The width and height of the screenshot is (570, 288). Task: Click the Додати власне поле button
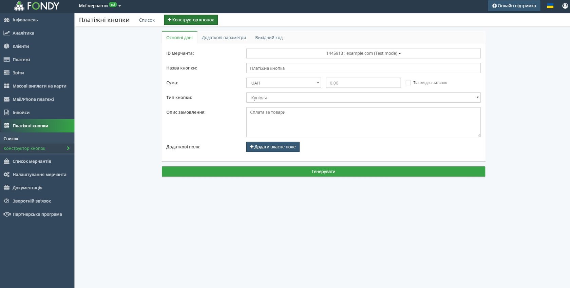pos(273,147)
